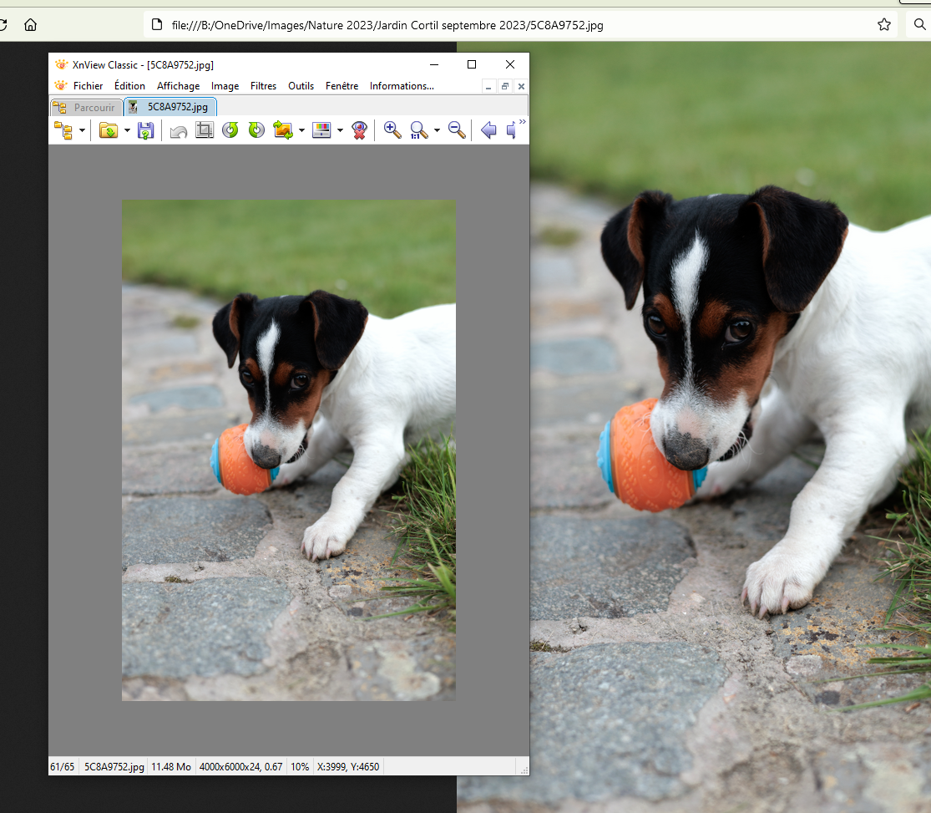
Task: Click the browser address bar file path
Action: pyautogui.click(x=387, y=25)
